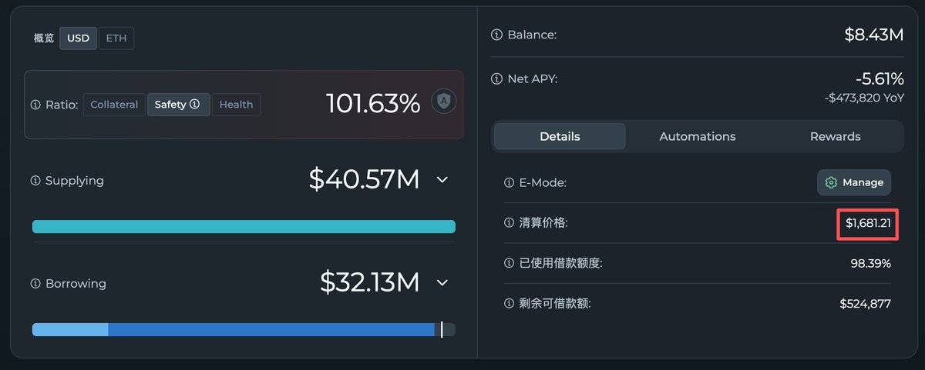Open the Automations tab
The image size is (925, 370).
pyautogui.click(x=698, y=136)
